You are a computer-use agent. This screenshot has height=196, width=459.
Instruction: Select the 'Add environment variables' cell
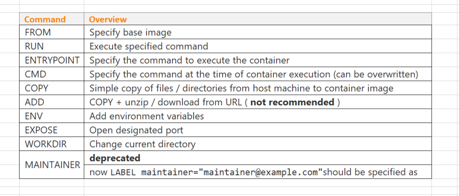point(258,116)
